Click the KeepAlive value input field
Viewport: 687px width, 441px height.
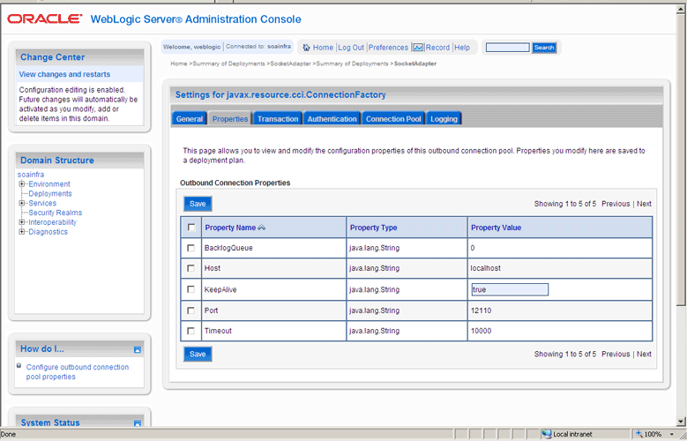(x=510, y=290)
